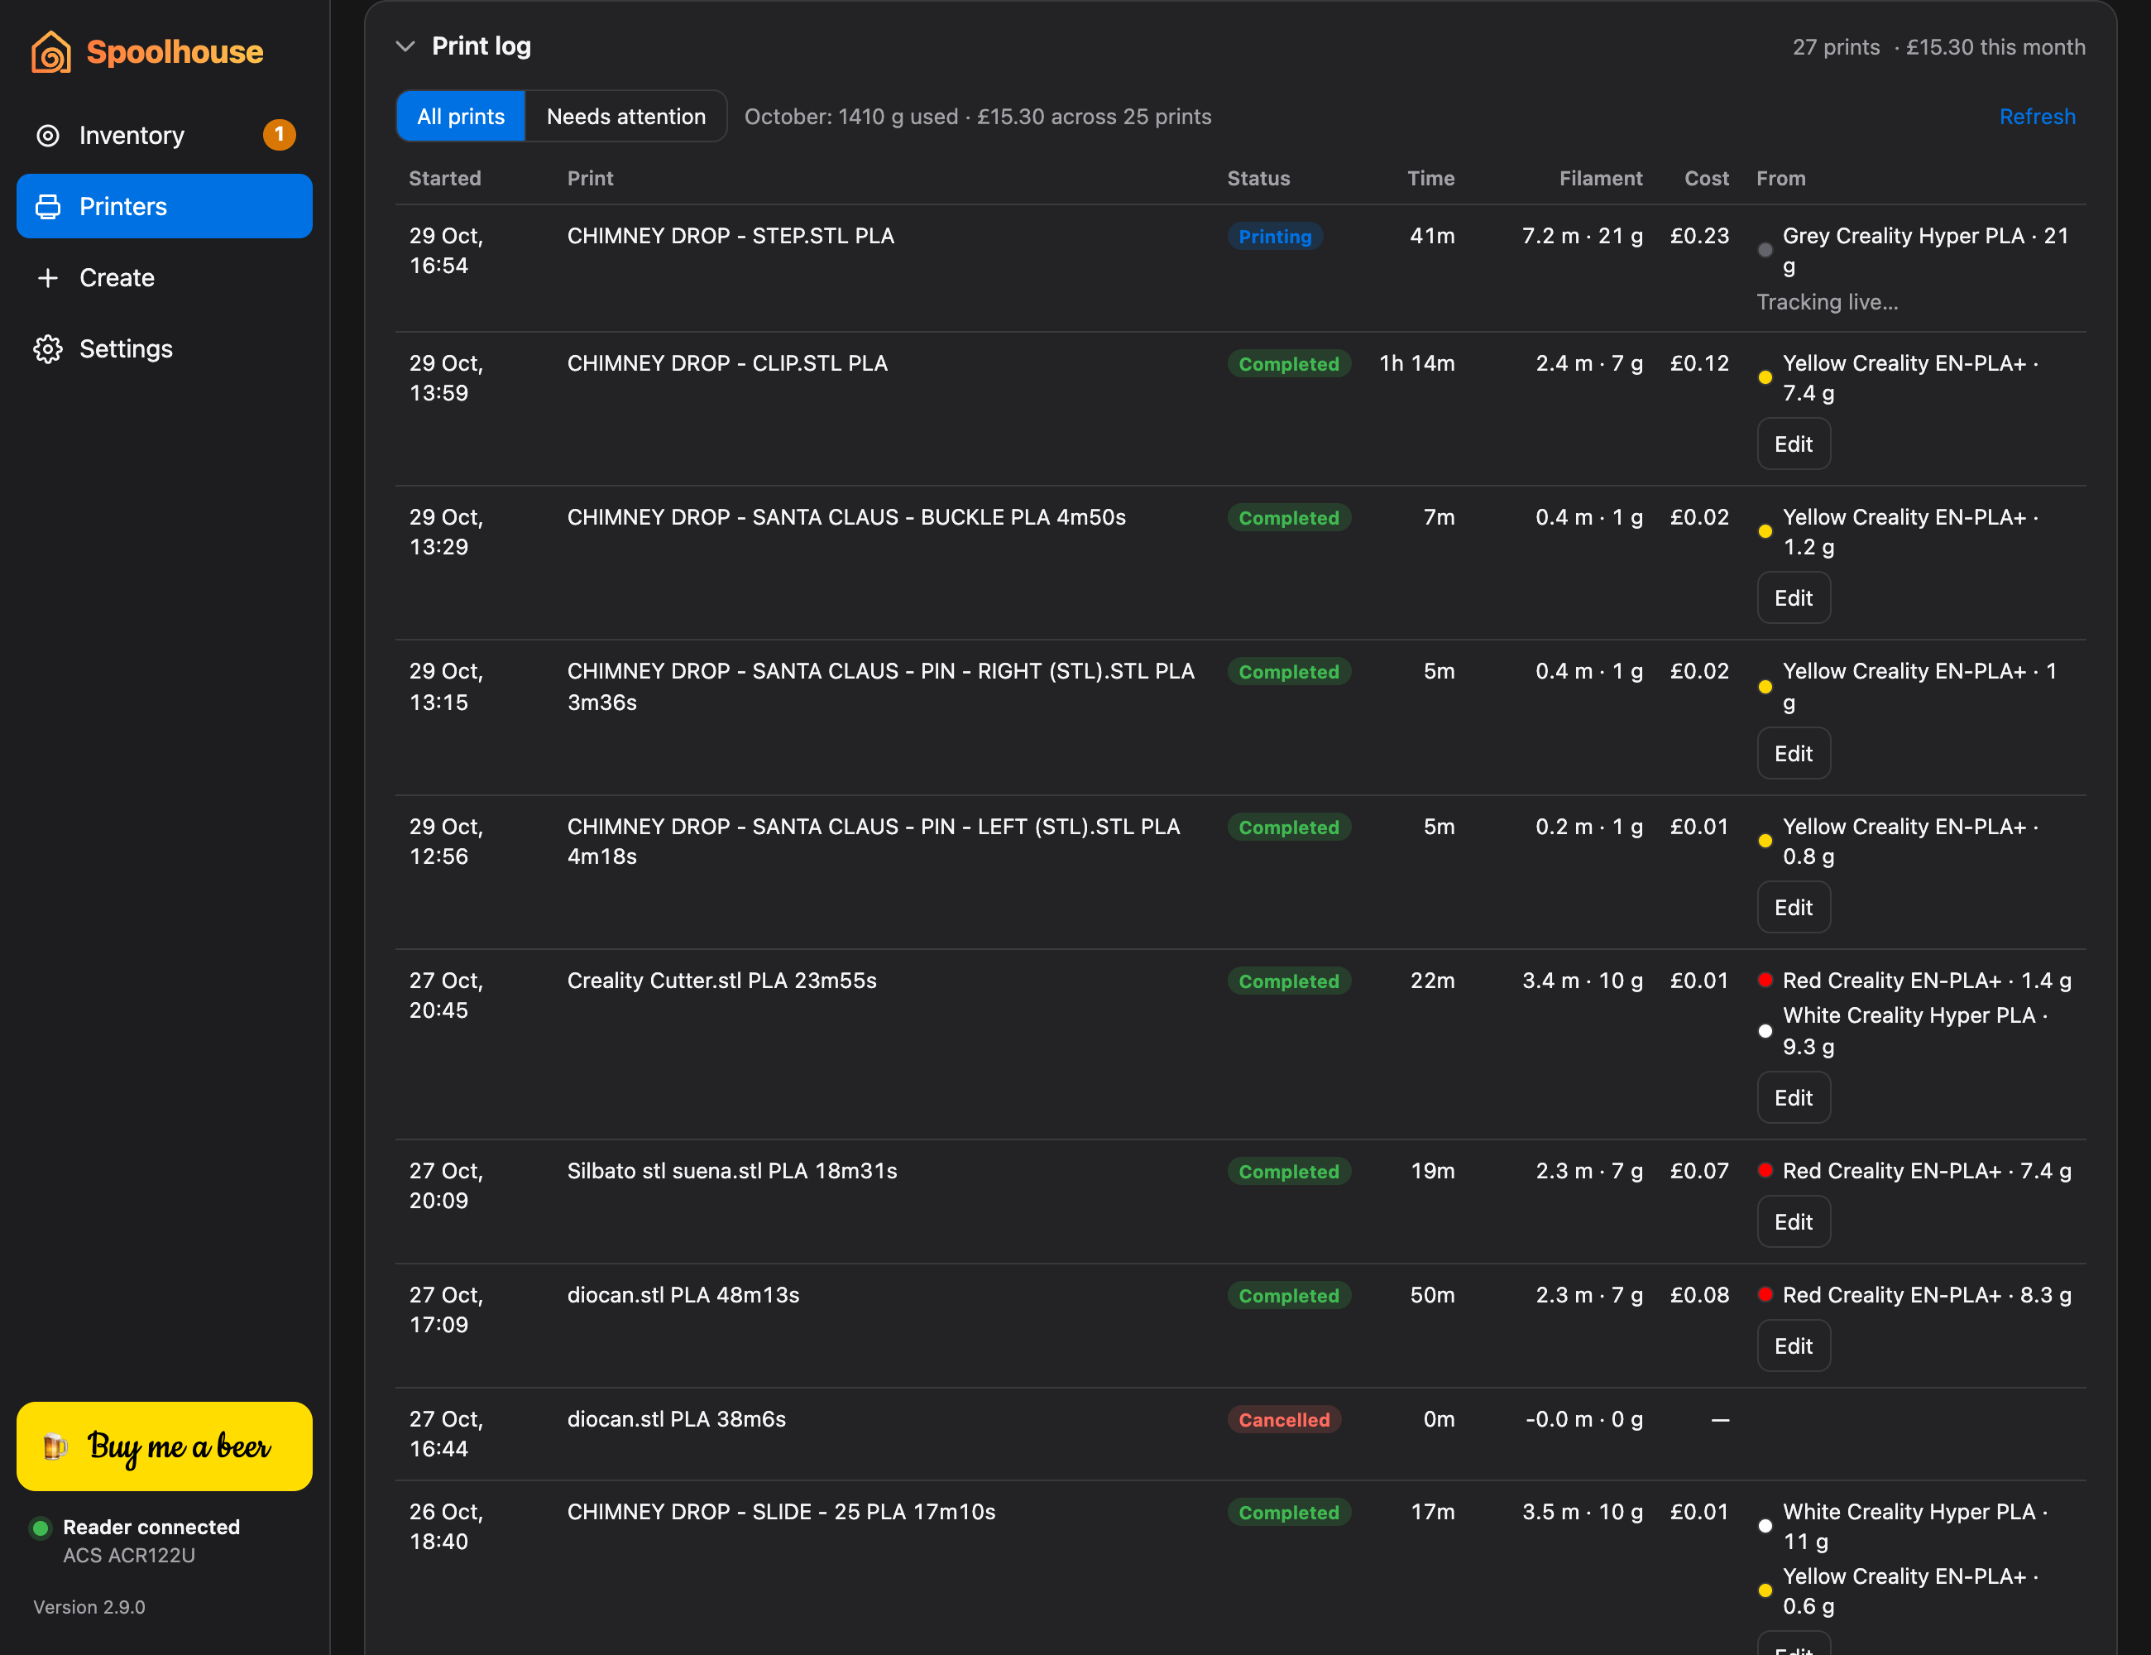Edit the diocan.stl 48m13s print entry
2151x1655 pixels.
click(1794, 1346)
